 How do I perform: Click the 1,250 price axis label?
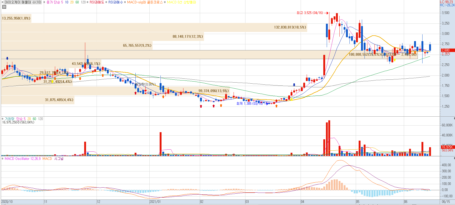pyautogui.click(x=445, y=106)
